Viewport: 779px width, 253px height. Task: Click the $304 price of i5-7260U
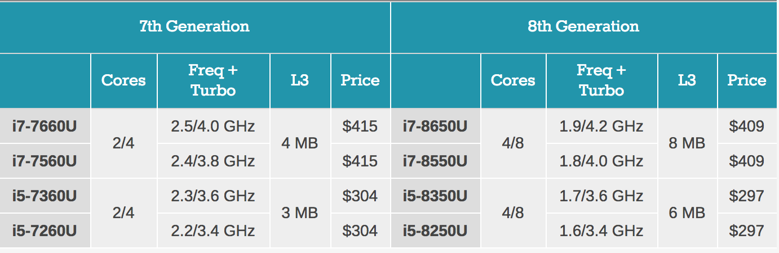[x=360, y=231]
